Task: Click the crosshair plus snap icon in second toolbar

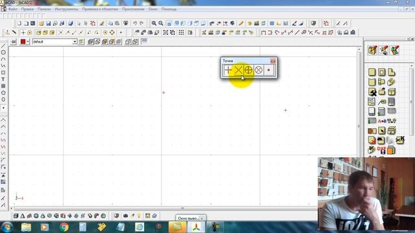Action: point(23,32)
